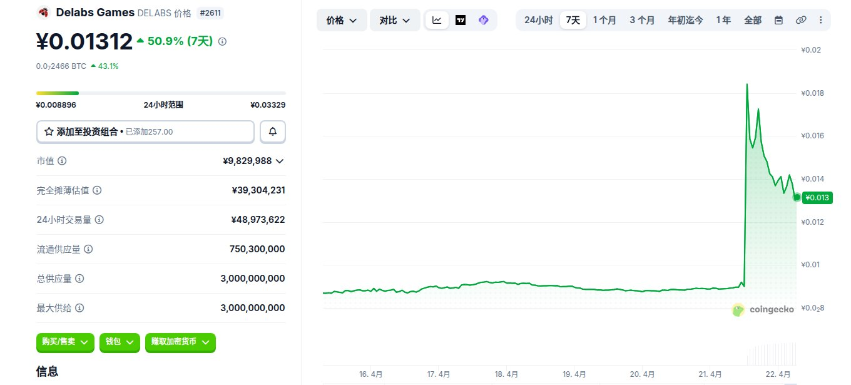Click the 信息 section heading

(48, 371)
